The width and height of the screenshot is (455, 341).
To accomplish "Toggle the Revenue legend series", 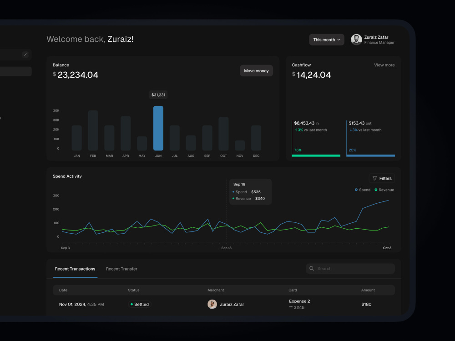I will pos(384,190).
